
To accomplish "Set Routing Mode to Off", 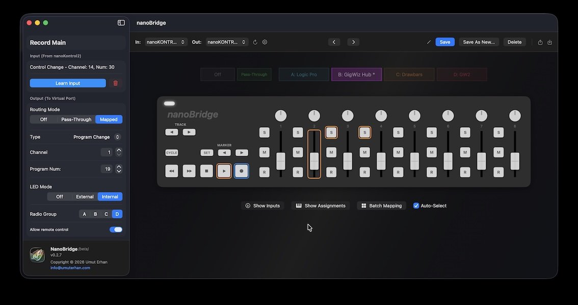I will [x=43, y=119].
